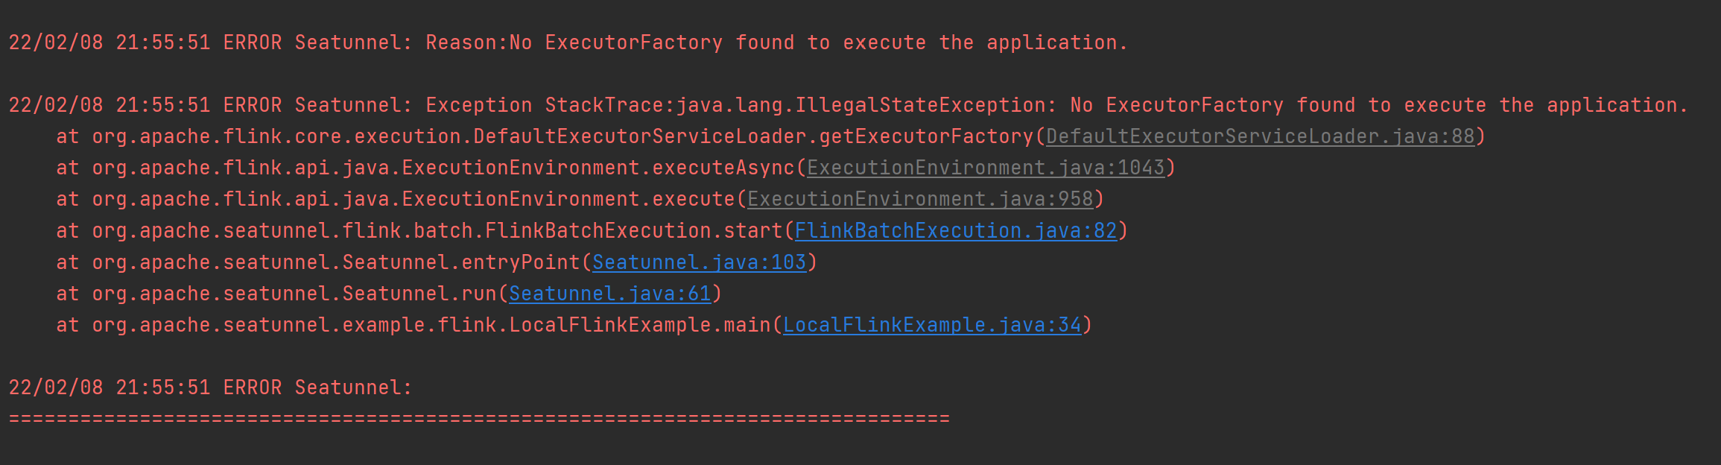Open Seatunnel.java:61 link
Image resolution: width=1721 pixels, height=465 pixels.
(x=610, y=294)
